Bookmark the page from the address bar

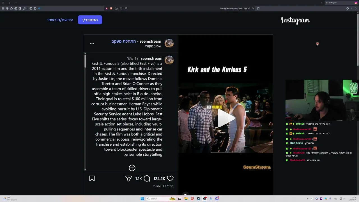coord(258,8)
